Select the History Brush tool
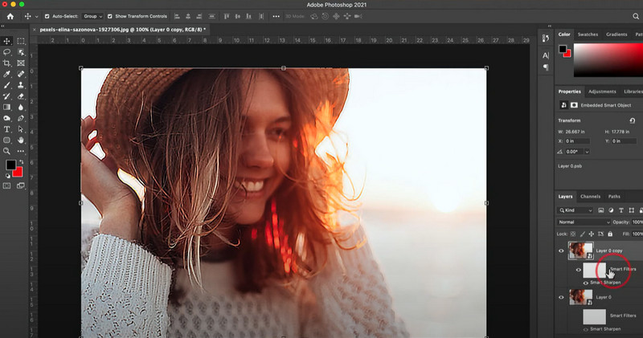The image size is (643, 338). click(x=7, y=96)
